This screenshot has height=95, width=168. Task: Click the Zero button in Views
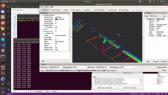[164, 16]
